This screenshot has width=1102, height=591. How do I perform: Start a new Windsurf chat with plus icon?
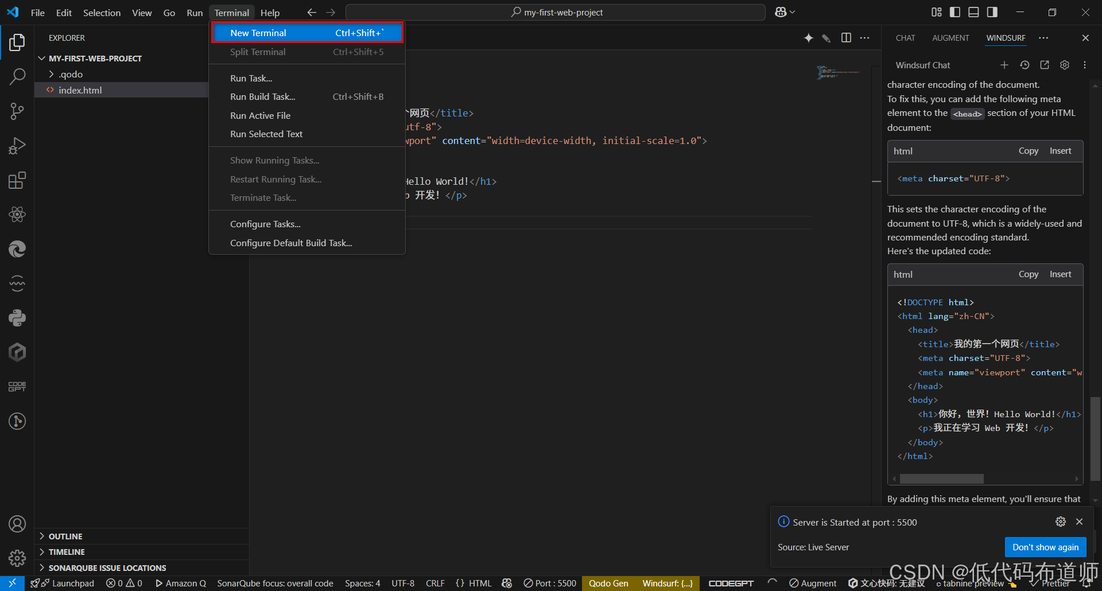point(1004,65)
